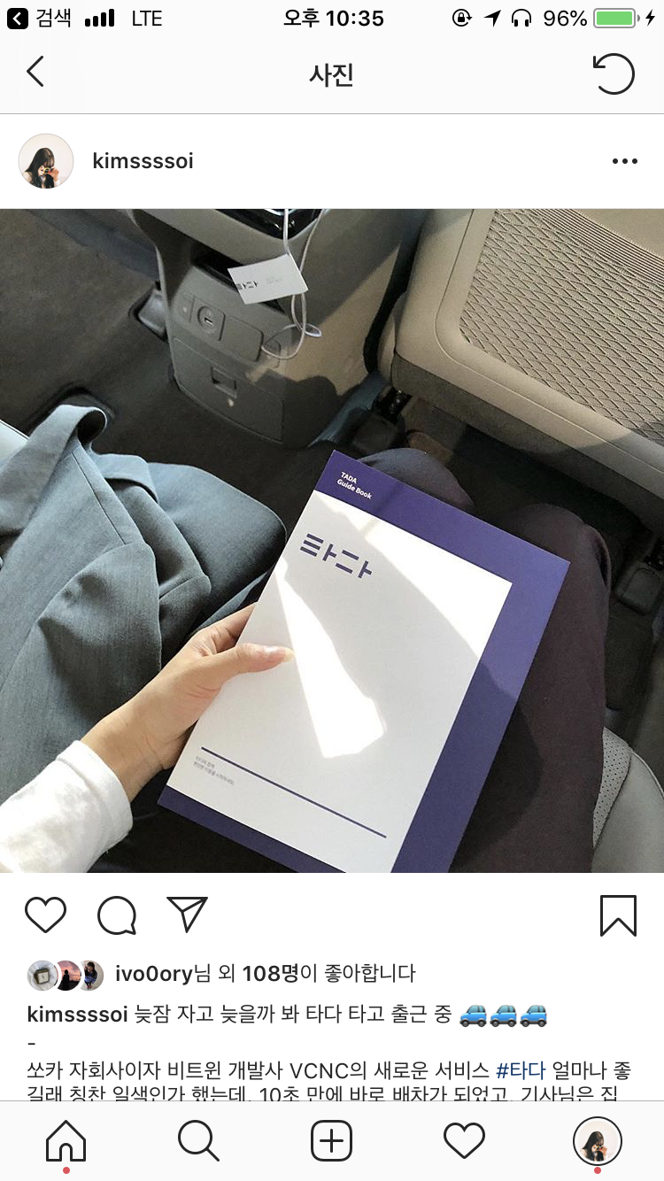This screenshot has height=1181, width=664.
Task: Tap the TADA guide book photo
Action: tap(332, 540)
